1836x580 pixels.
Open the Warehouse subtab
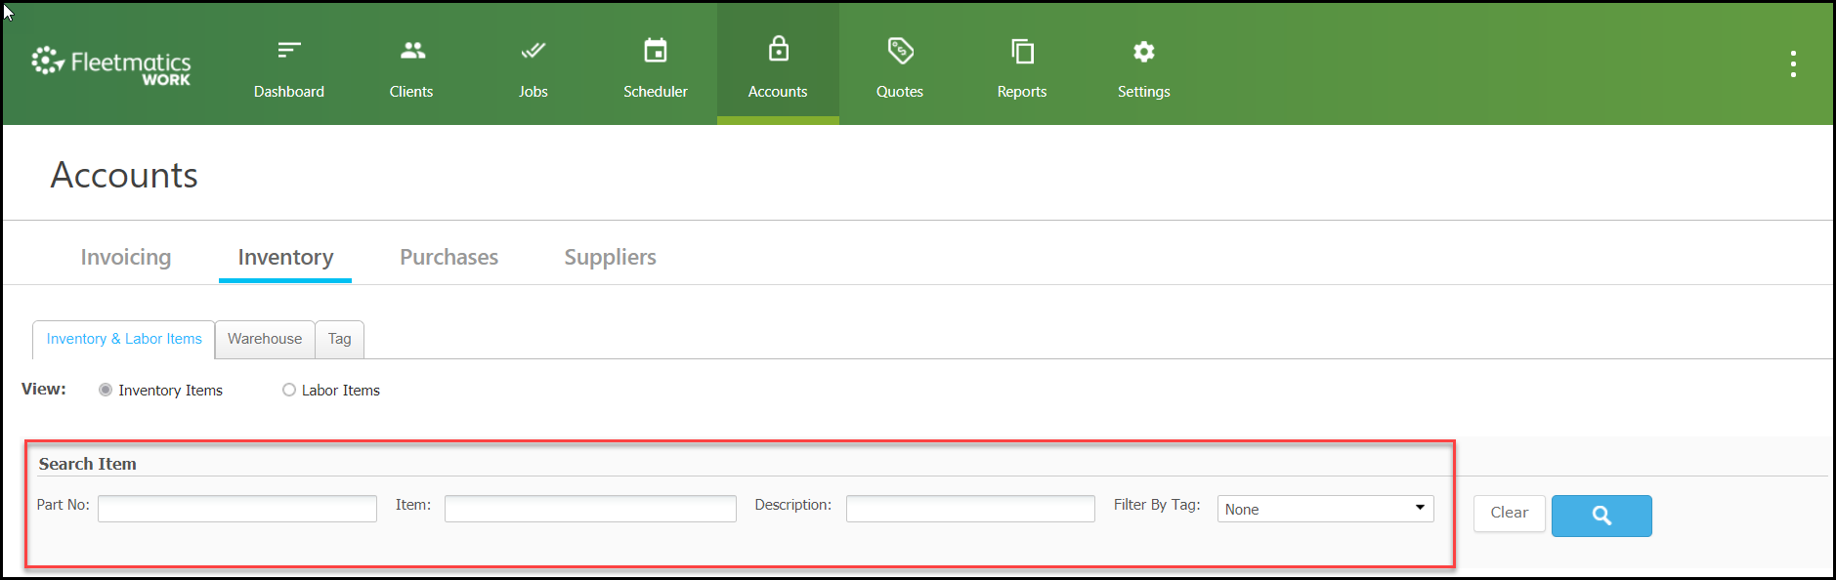pyautogui.click(x=265, y=339)
